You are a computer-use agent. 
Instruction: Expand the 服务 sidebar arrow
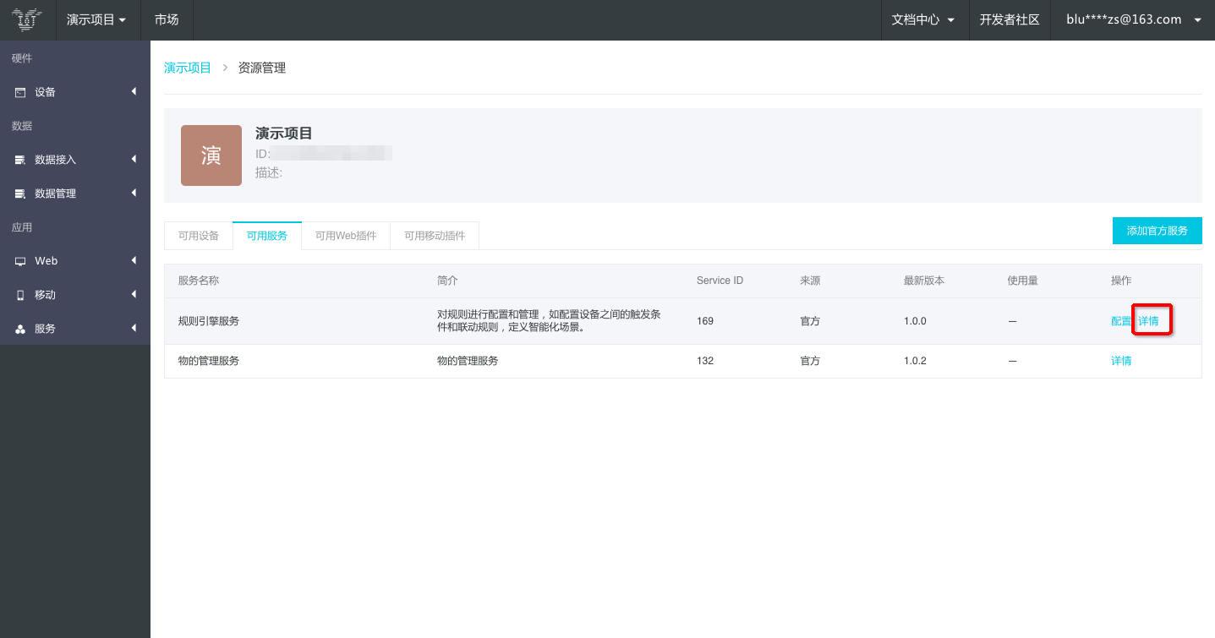[134, 328]
